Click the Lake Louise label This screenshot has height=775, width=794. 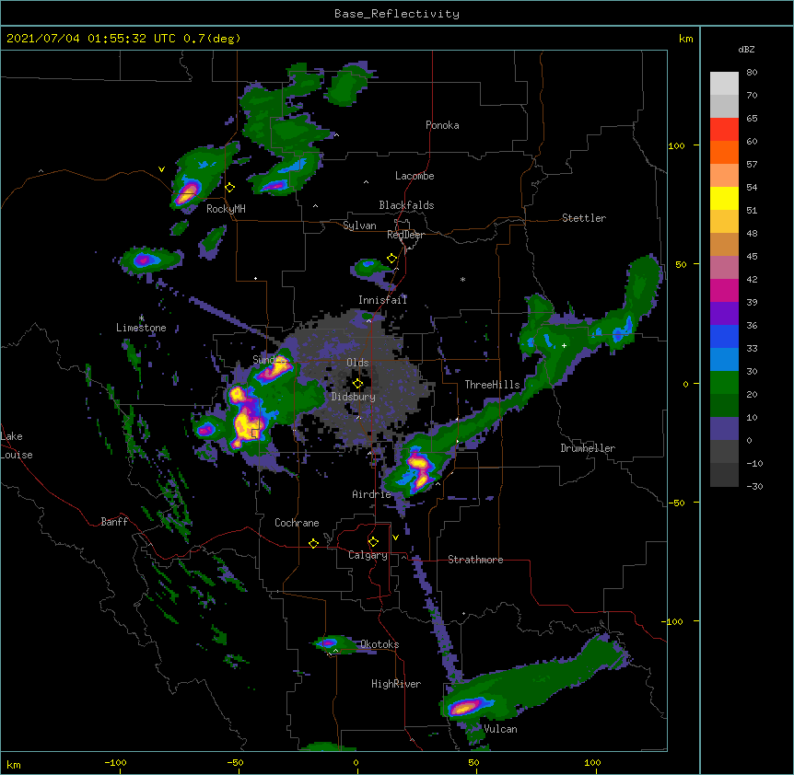17,445
